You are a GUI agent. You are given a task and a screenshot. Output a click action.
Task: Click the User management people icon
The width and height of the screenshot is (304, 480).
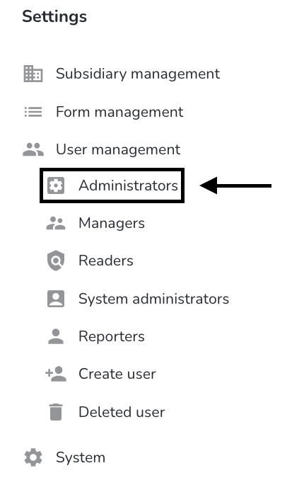click(33, 149)
